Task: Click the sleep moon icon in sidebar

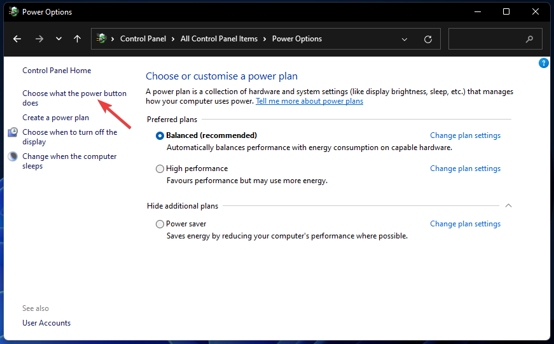Action: click(x=13, y=156)
